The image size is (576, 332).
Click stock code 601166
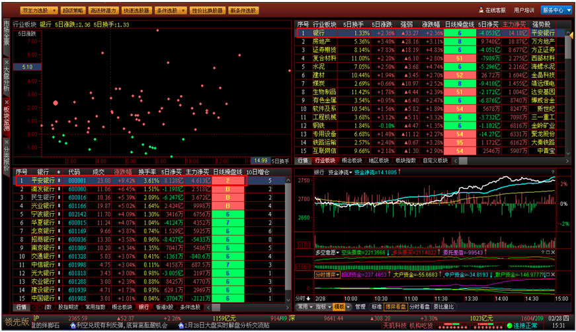pos(77,206)
